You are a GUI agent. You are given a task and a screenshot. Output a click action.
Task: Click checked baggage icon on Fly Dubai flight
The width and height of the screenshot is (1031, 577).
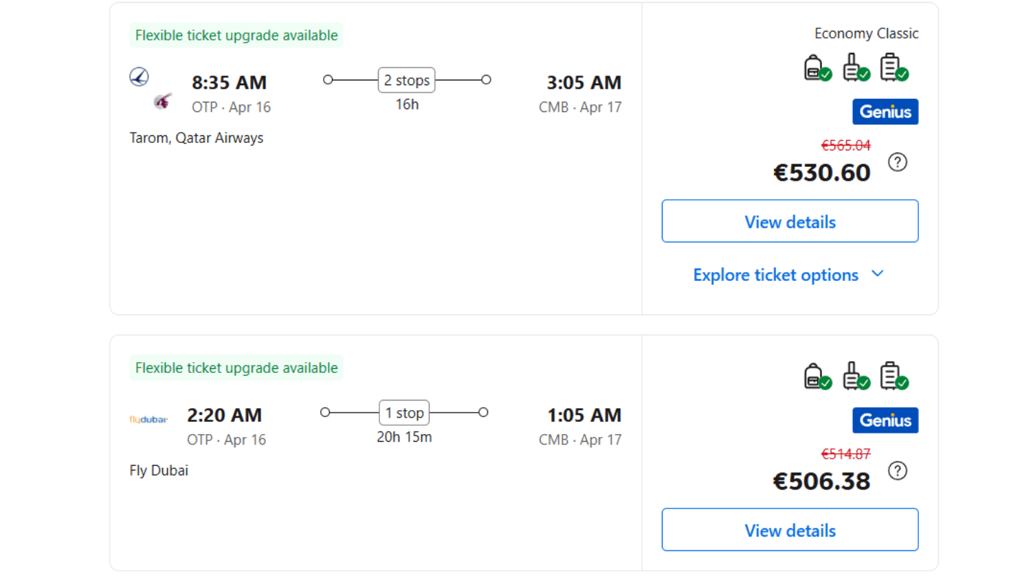click(893, 376)
